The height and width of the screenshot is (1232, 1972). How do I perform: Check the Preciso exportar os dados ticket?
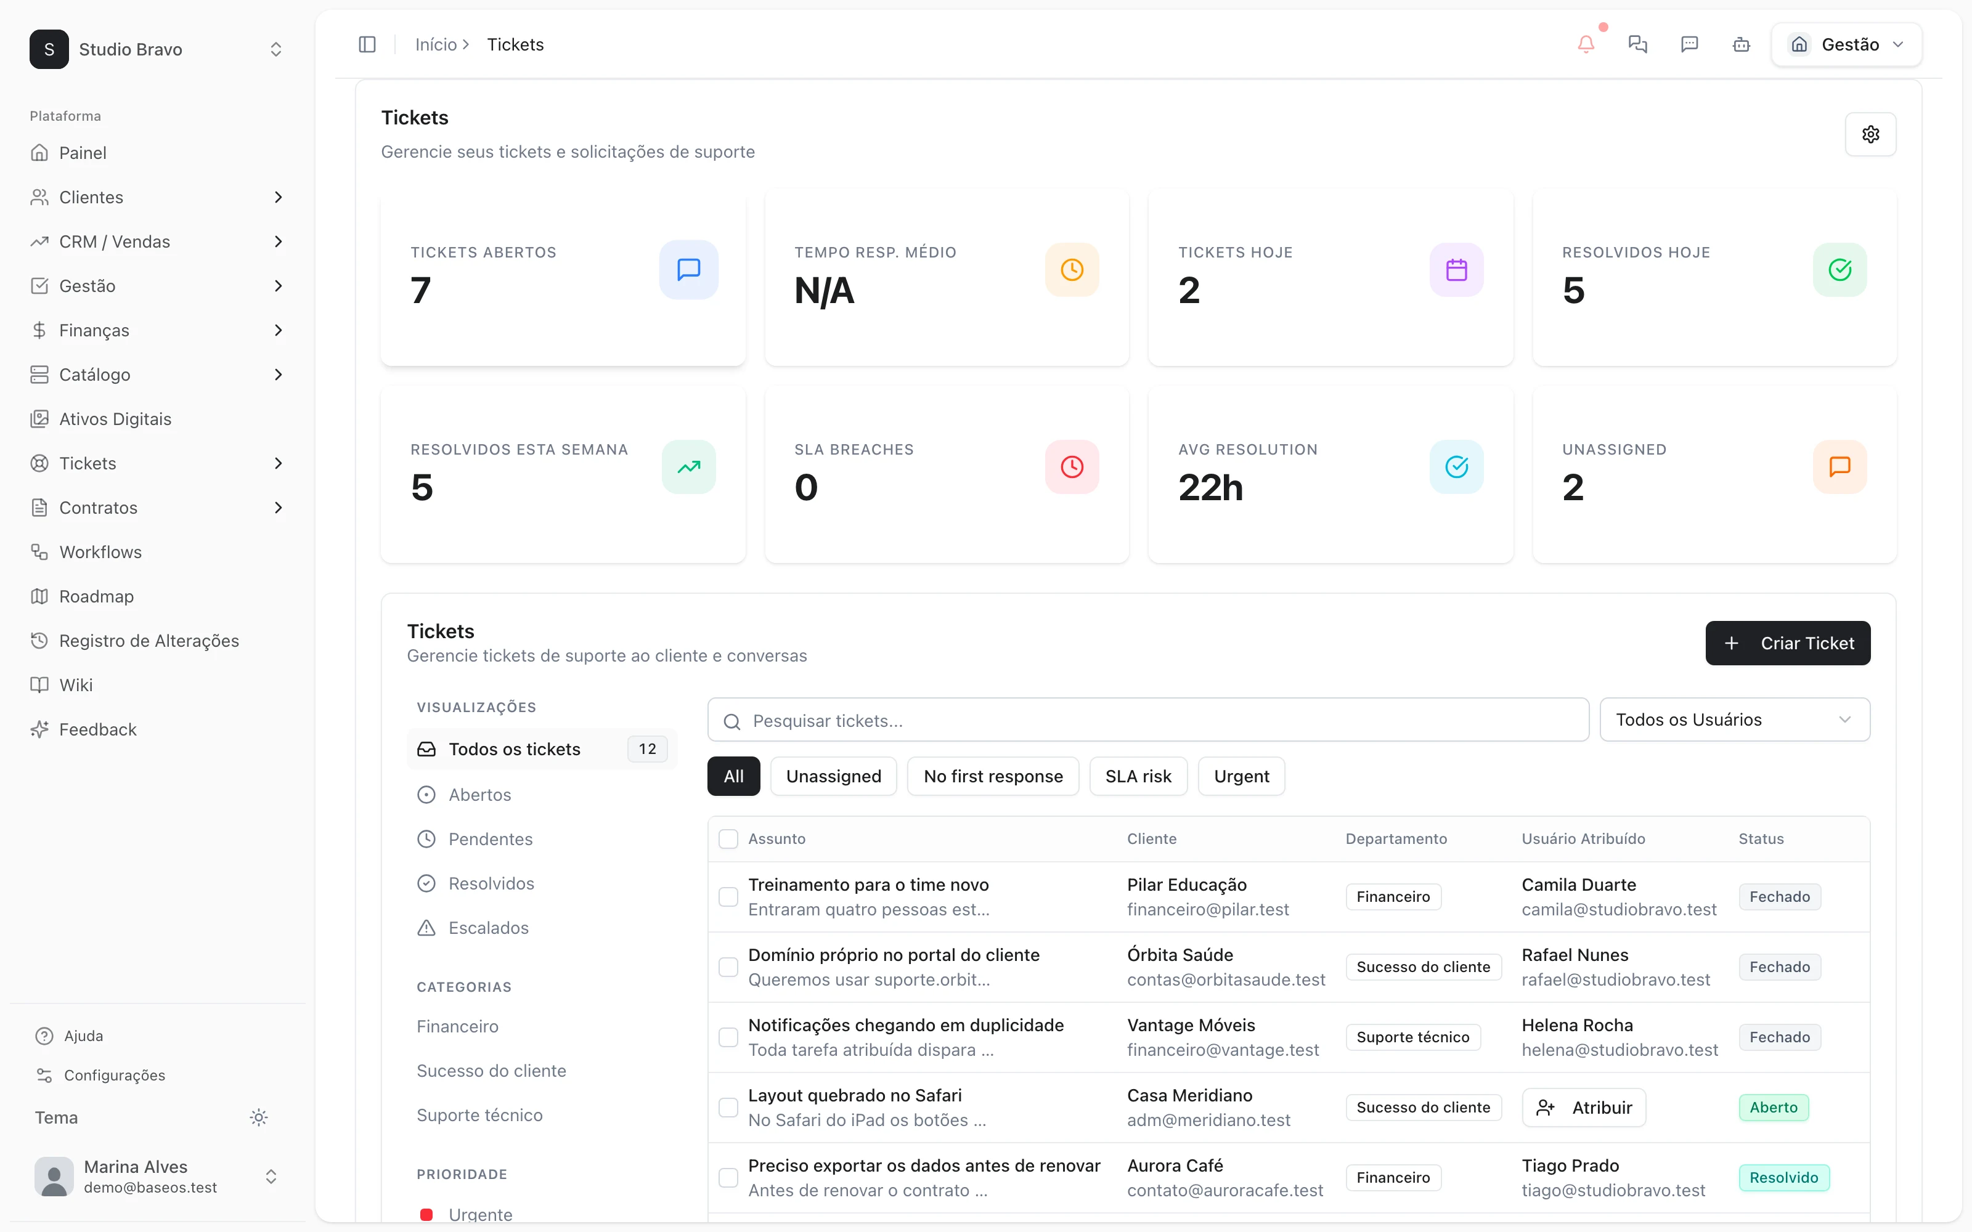[x=728, y=1177]
